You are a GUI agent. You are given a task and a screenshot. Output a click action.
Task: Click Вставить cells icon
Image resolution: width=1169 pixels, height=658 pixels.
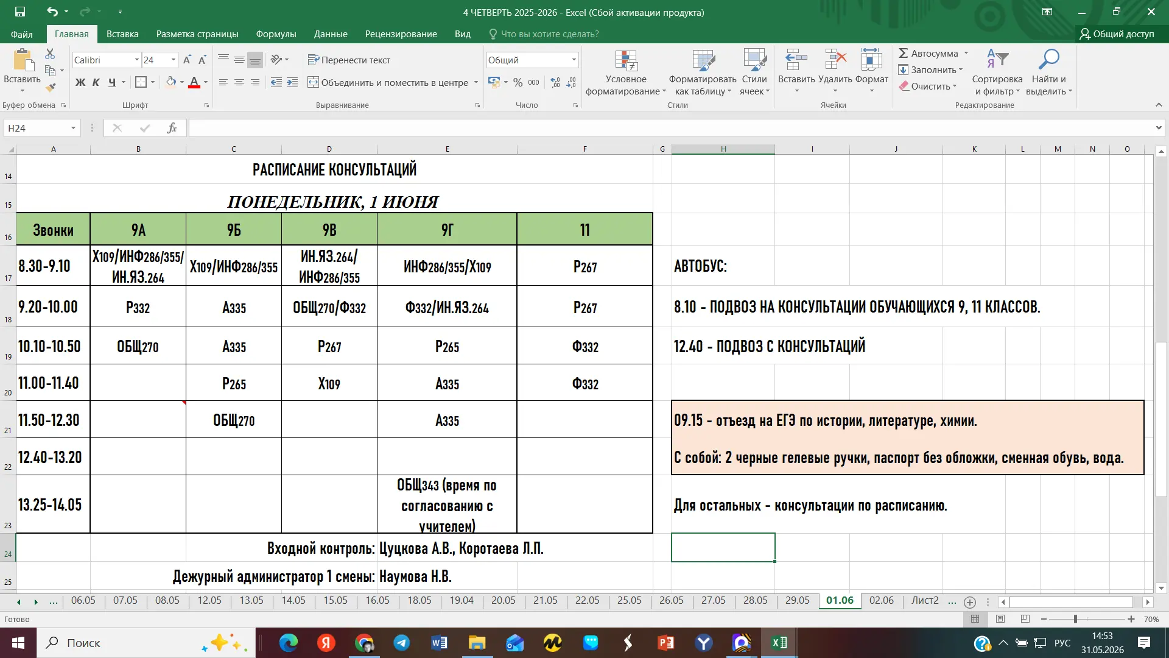coord(796,60)
